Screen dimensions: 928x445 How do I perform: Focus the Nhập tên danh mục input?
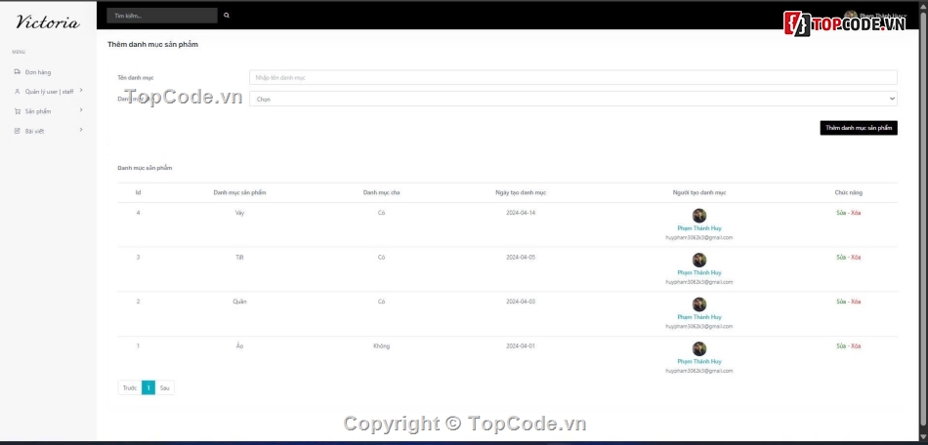pos(572,77)
